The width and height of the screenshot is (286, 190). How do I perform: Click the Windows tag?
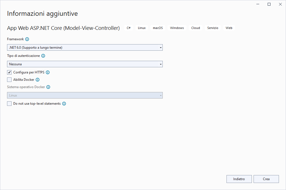point(177,28)
